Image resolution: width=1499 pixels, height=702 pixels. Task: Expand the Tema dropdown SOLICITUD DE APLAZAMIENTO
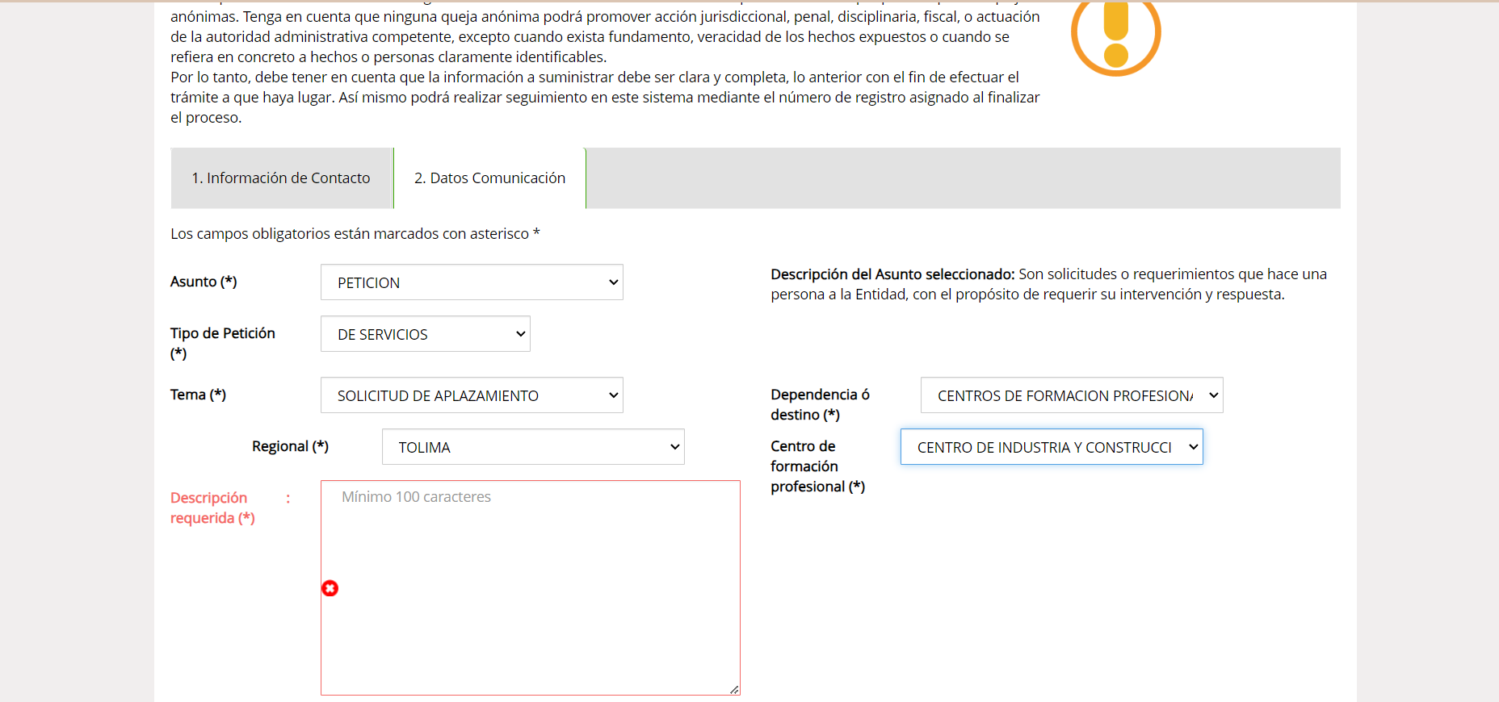pos(472,395)
